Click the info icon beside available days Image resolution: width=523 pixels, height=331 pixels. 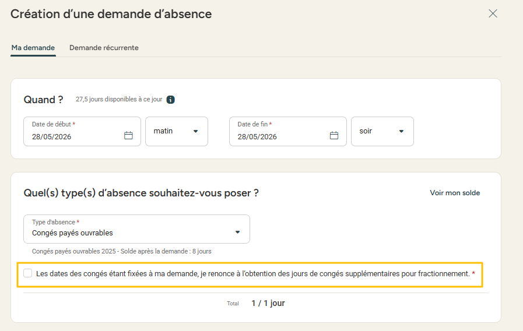[x=171, y=100]
